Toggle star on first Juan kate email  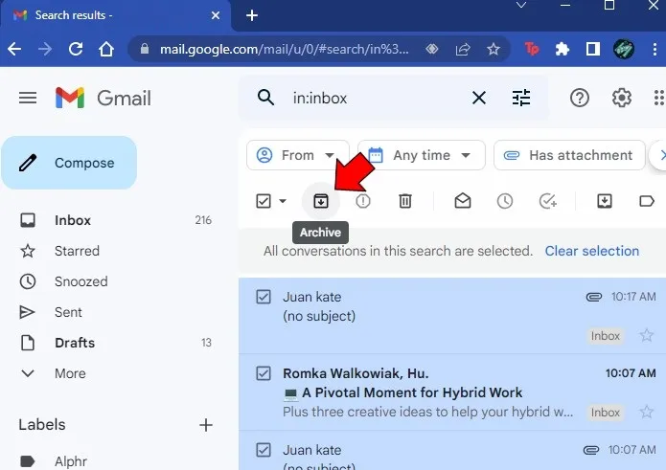click(x=647, y=335)
